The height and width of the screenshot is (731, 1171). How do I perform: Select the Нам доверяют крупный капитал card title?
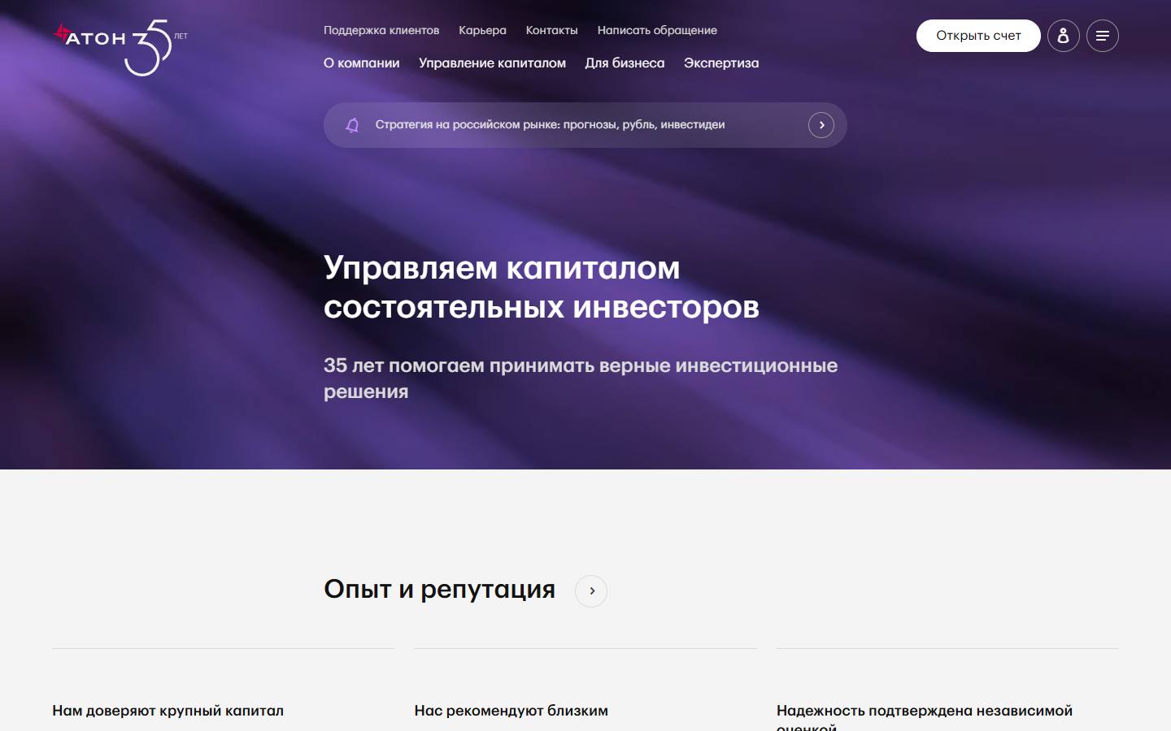coord(168,711)
